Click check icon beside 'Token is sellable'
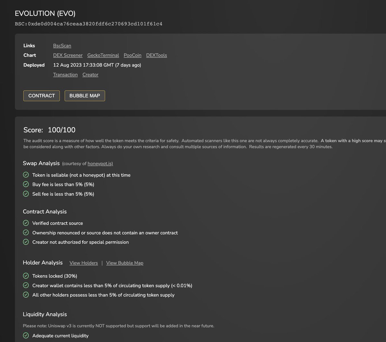Screen dimensions: 386x342 (26, 175)
